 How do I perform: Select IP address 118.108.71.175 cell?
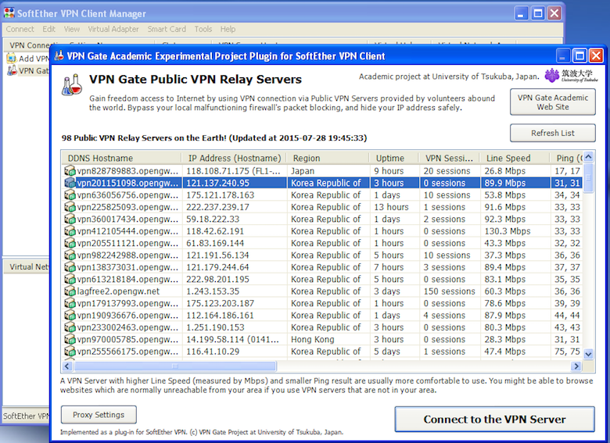[x=234, y=170]
